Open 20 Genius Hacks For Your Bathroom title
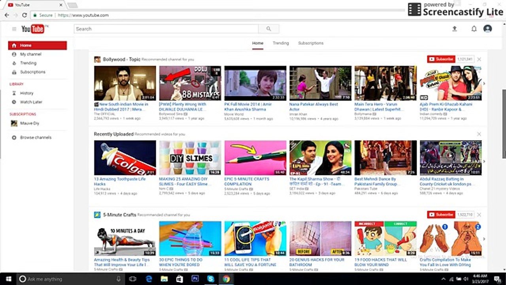Image resolution: width=506 pixels, height=285 pixels. (317, 262)
